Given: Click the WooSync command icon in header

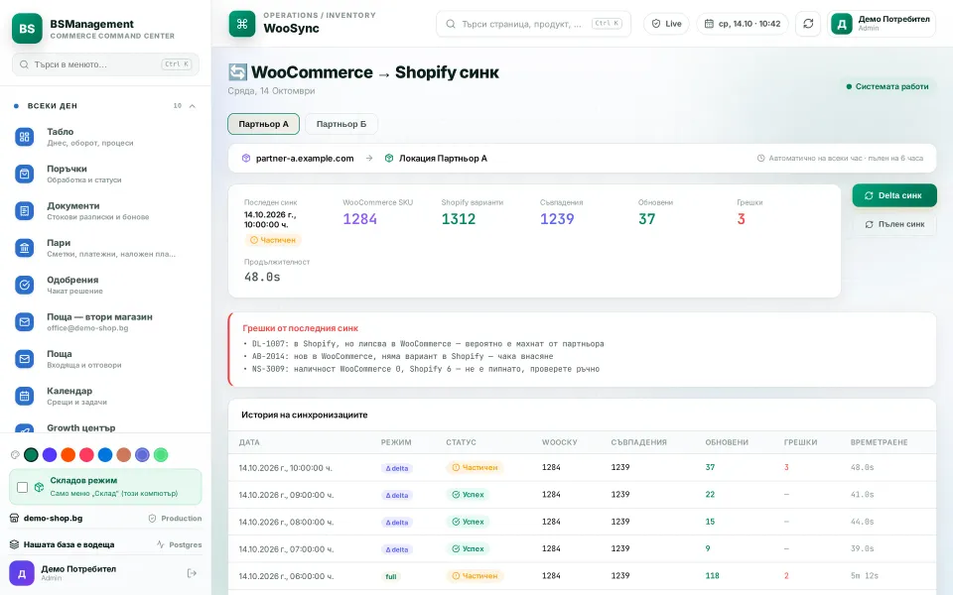Looking at the screenshot, I should coord(242,24).
